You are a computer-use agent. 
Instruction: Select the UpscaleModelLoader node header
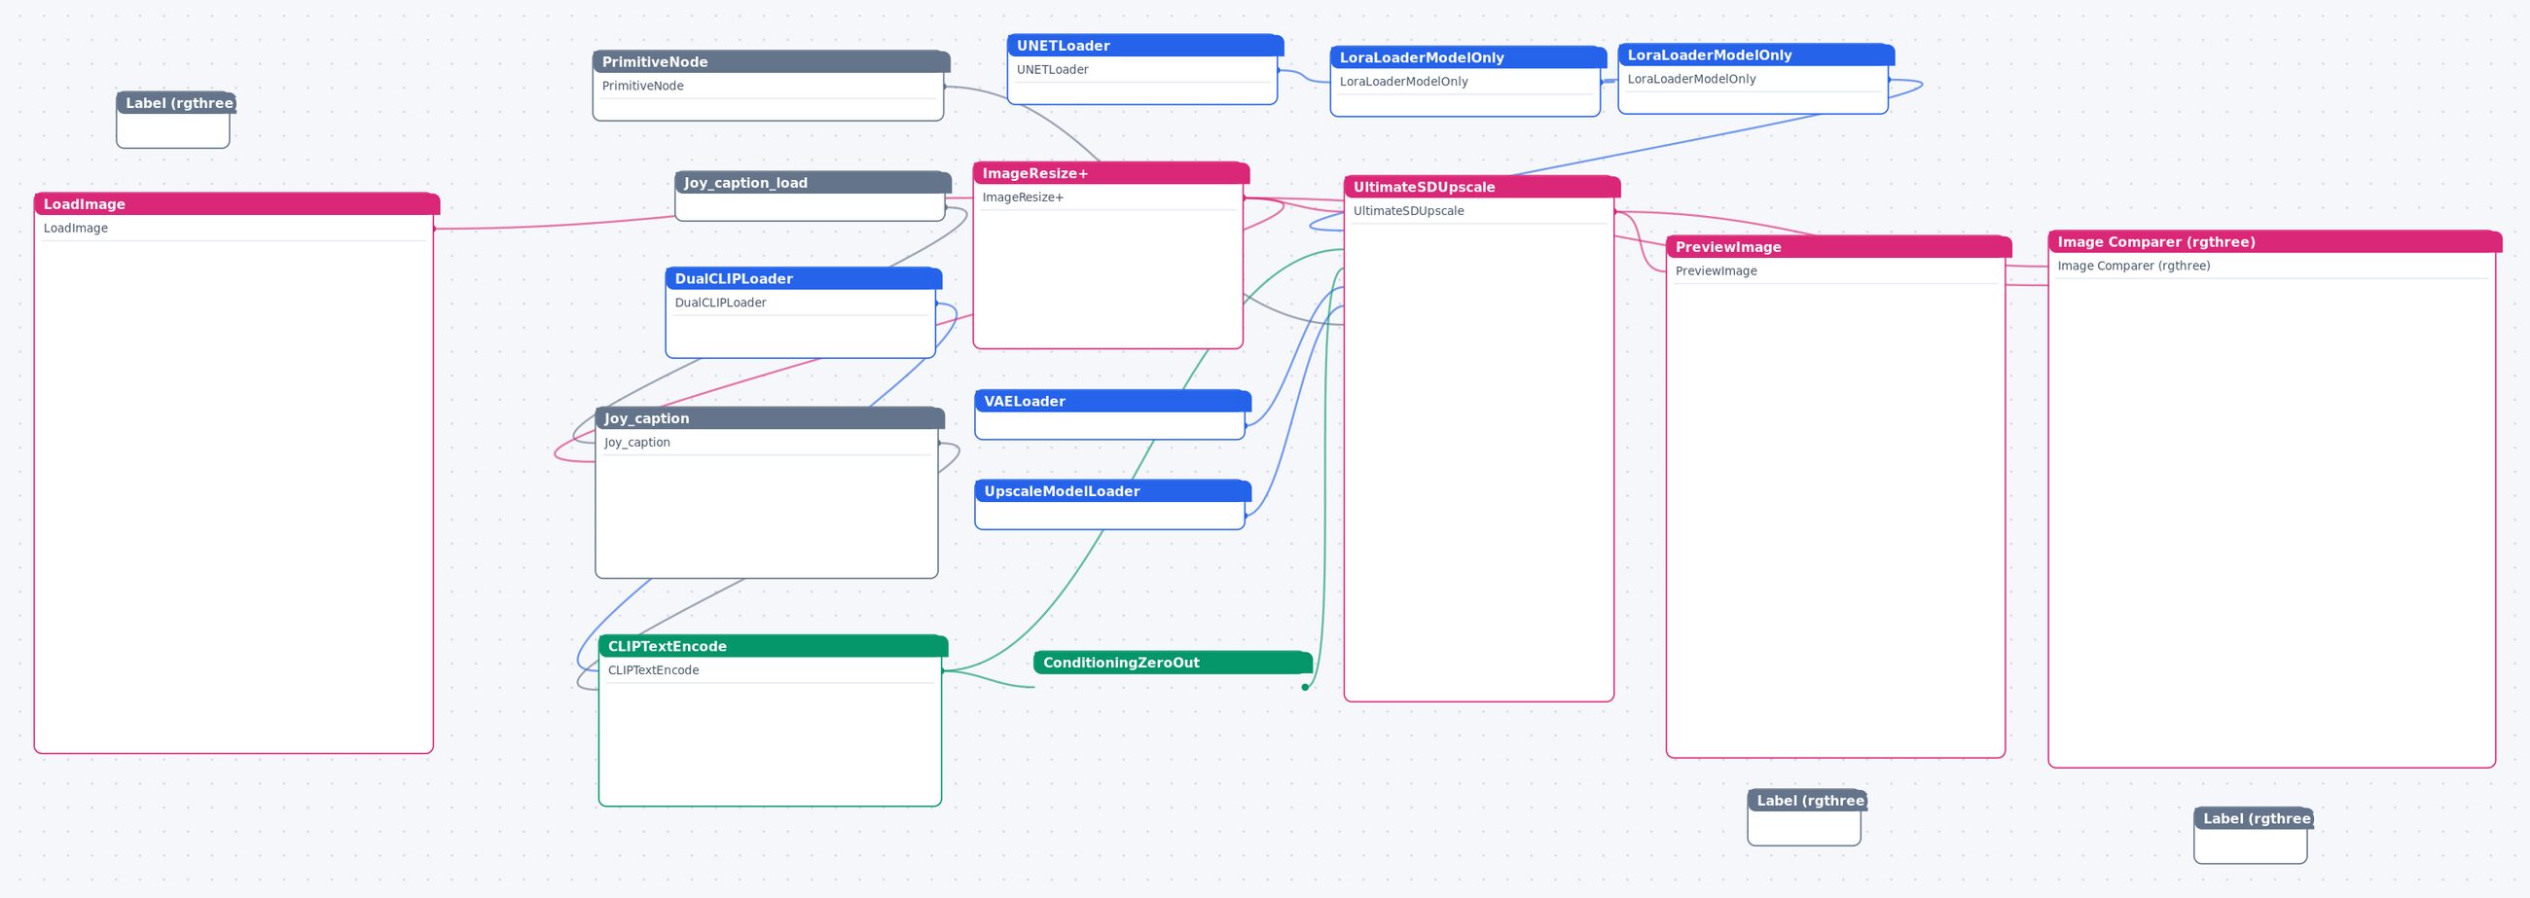(x=1113, y=490)
